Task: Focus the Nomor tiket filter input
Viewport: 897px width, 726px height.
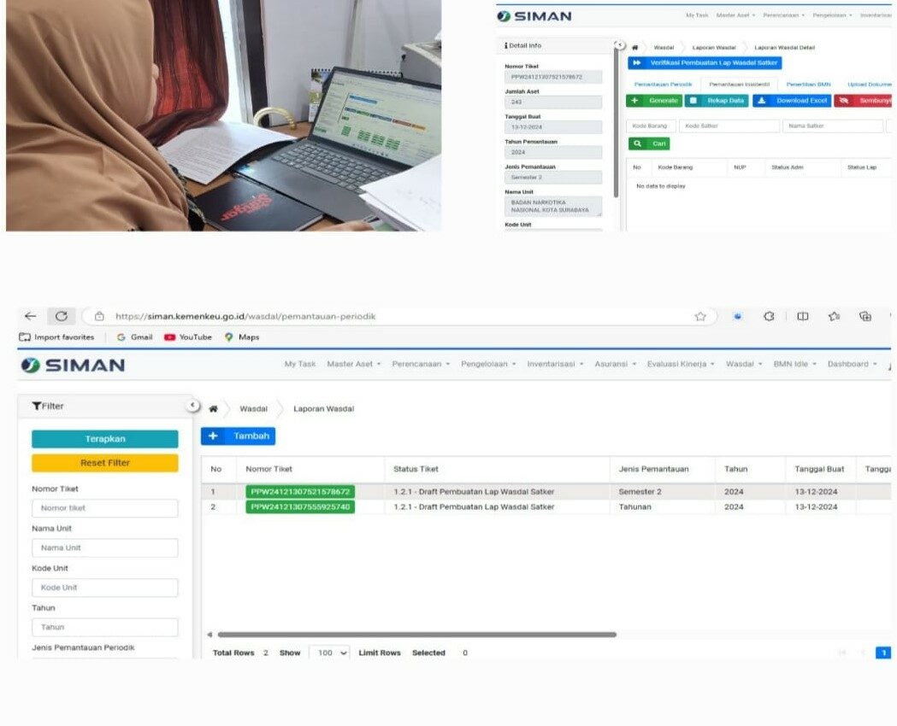Action: tap(104, 508)
